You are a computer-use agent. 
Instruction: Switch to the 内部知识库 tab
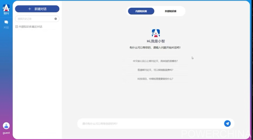141,11
